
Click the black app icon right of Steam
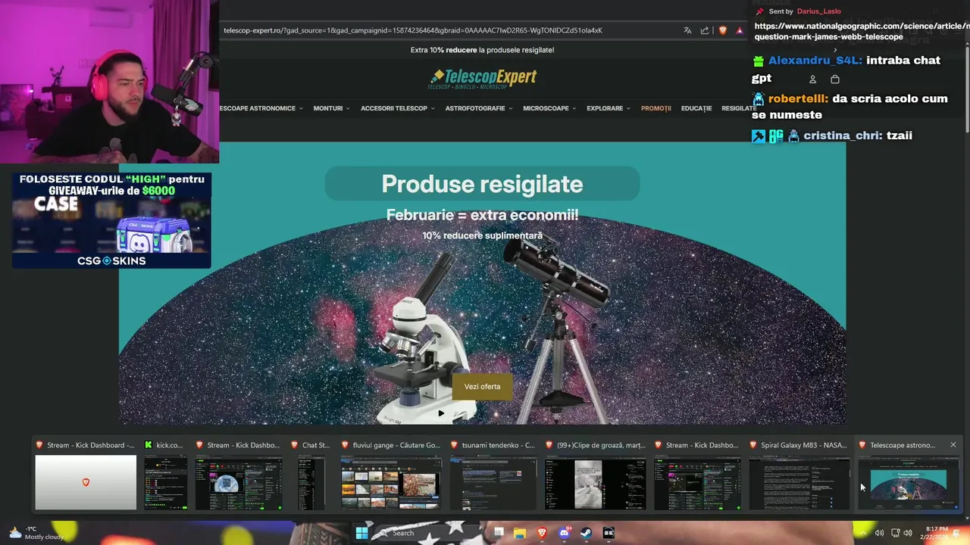609,533
